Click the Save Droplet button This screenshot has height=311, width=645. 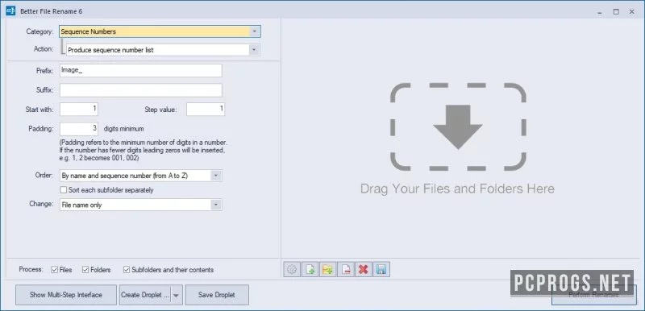[x=217, y=295]
